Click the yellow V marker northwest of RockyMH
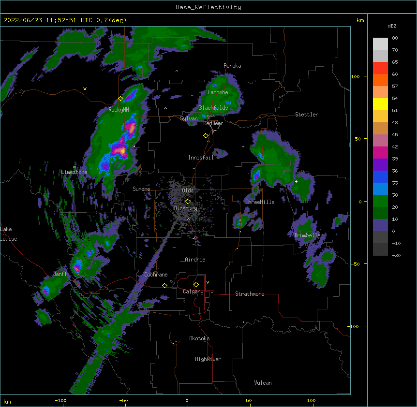Viewport: 417px width, 407px height. click(x=85, y=89)
